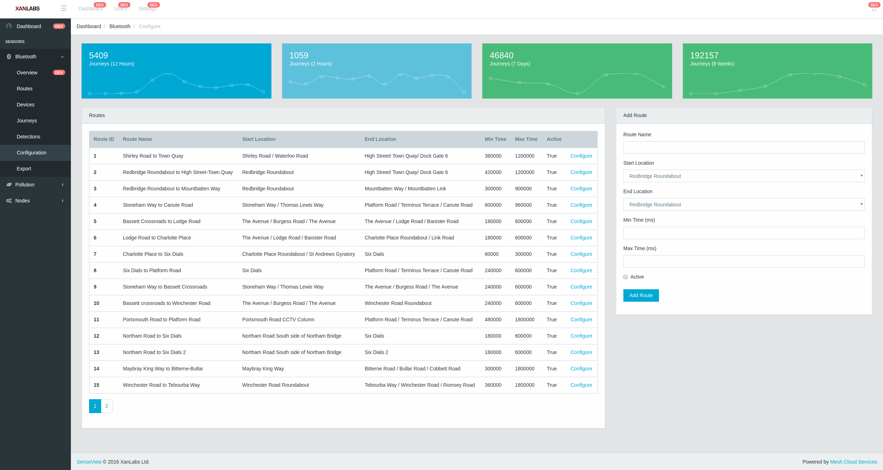
Task: Configure Redbridge Roundabout to High Street-Town Quay
Action: 581,172
